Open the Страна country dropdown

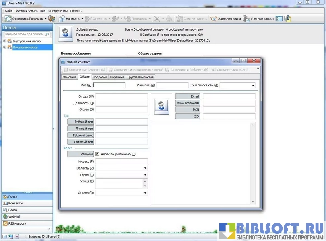(145, 193)
